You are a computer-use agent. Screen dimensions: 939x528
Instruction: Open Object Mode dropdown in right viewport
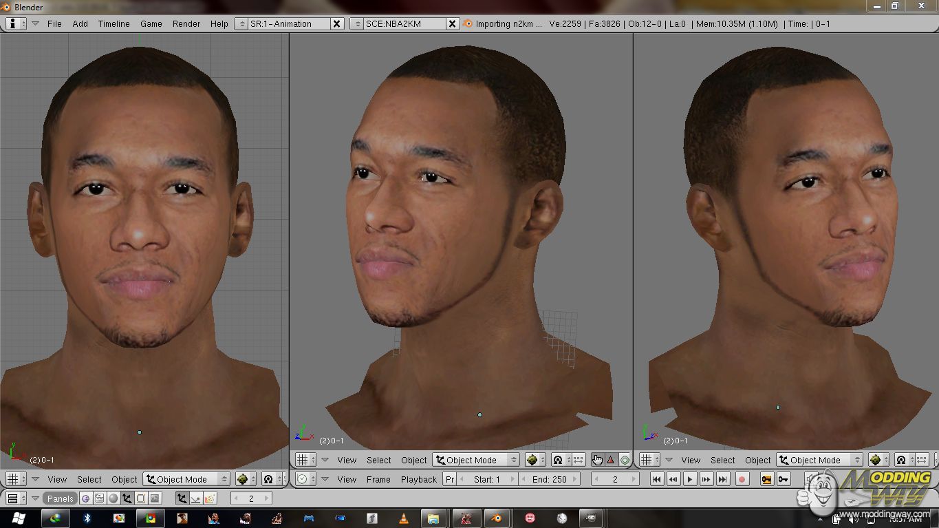[x=820, y=460]
